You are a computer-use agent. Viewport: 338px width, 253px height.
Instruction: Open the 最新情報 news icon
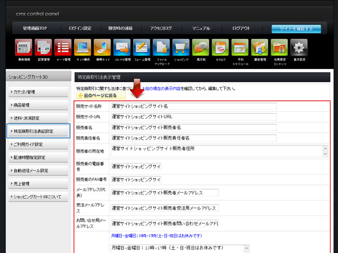[x=24, y=48]
